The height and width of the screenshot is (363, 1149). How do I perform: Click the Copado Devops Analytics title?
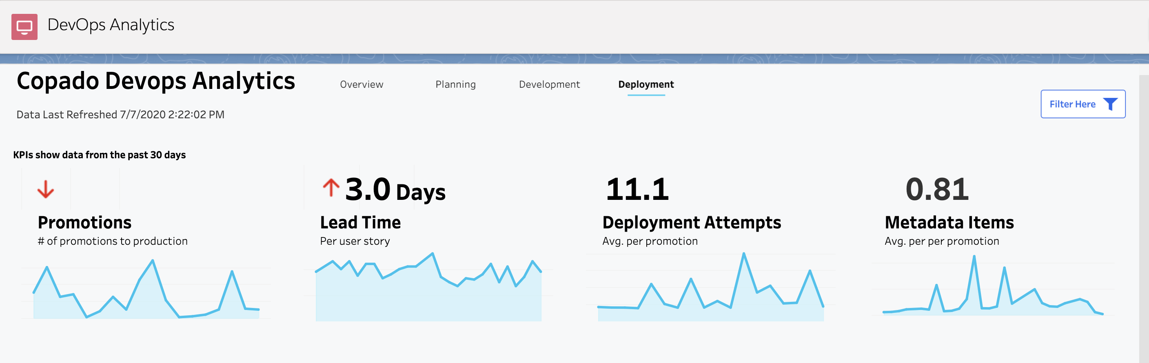point(156,81)
